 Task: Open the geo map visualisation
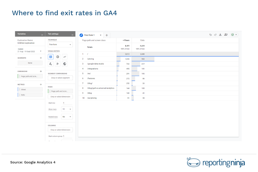pos(64,64)
